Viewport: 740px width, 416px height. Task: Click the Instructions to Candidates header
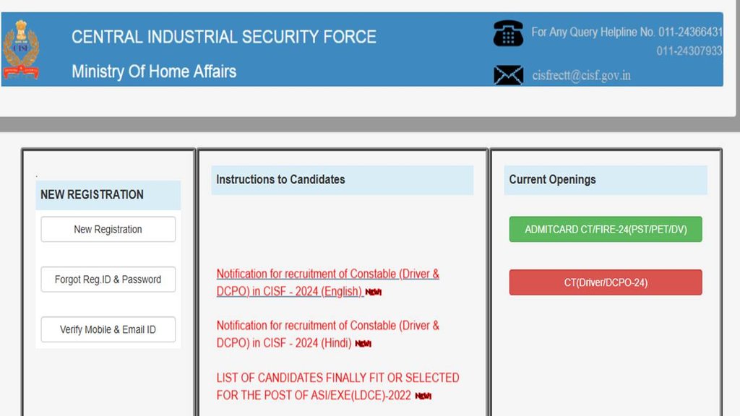[281, 180]
